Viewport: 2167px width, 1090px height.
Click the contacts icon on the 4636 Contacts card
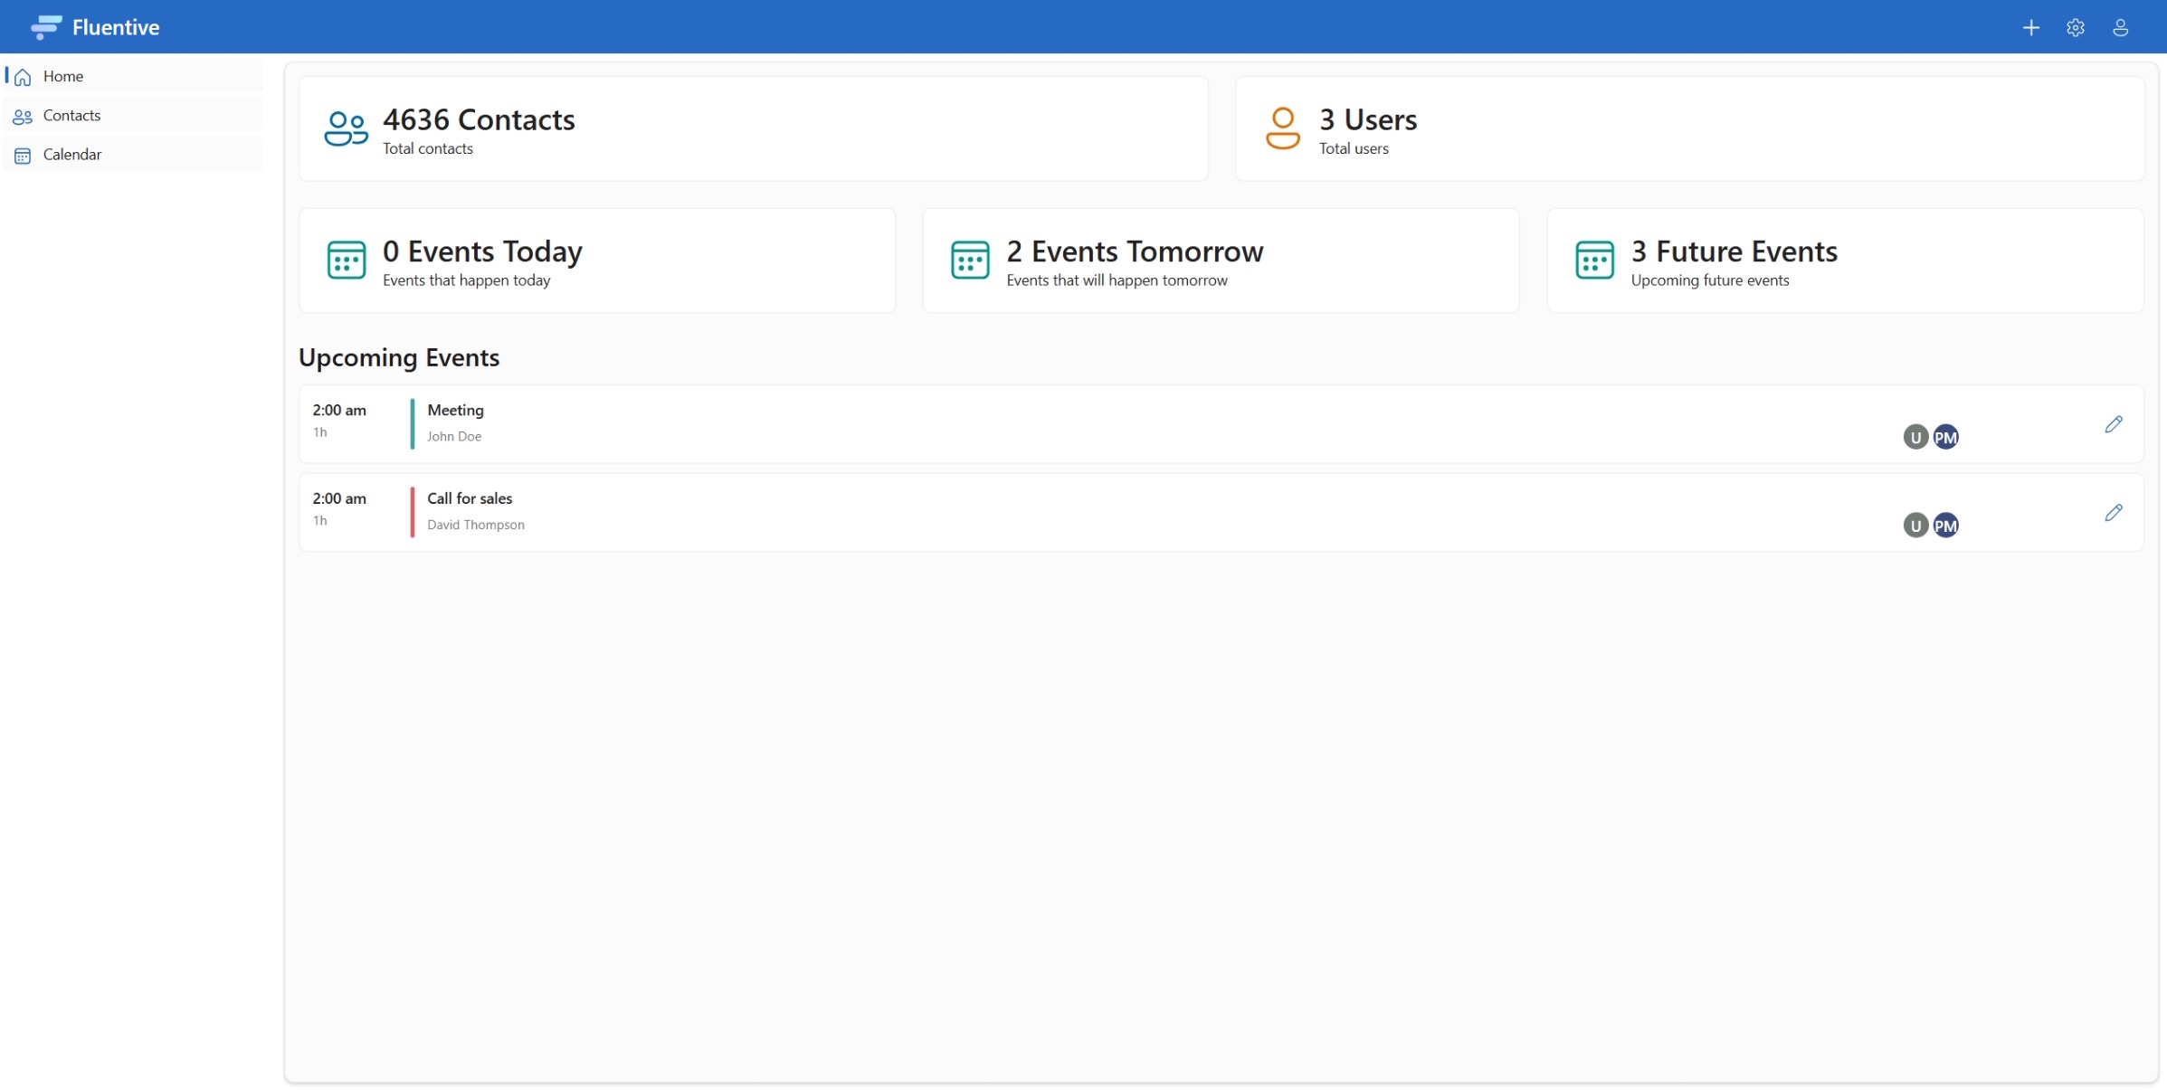tap(345, 128)
